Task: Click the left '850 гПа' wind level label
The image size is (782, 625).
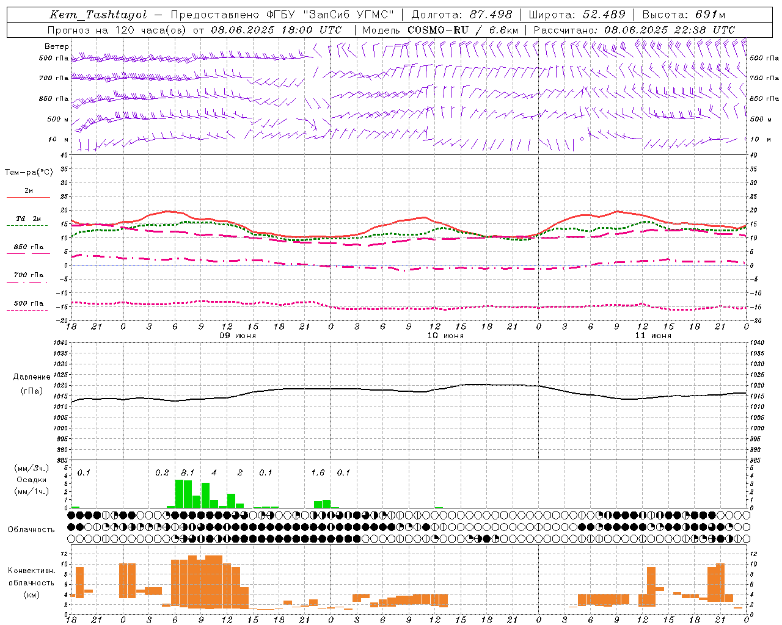Action: [54, 98]
